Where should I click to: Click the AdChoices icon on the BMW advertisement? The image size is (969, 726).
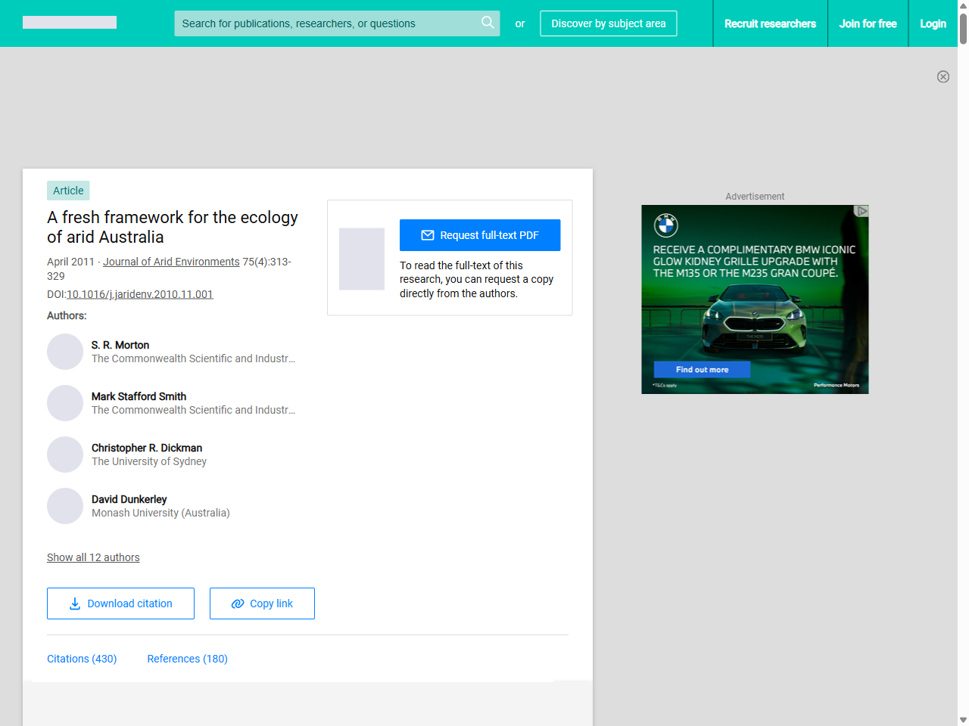[862, 211]
